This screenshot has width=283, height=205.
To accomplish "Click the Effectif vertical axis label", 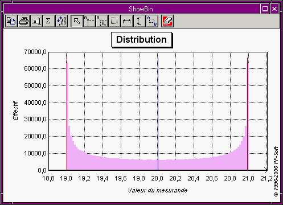I will (15, 110).
